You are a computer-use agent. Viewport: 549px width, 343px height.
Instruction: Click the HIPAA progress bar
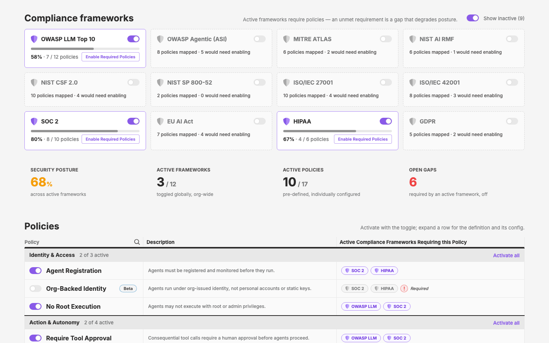point(337,131)
